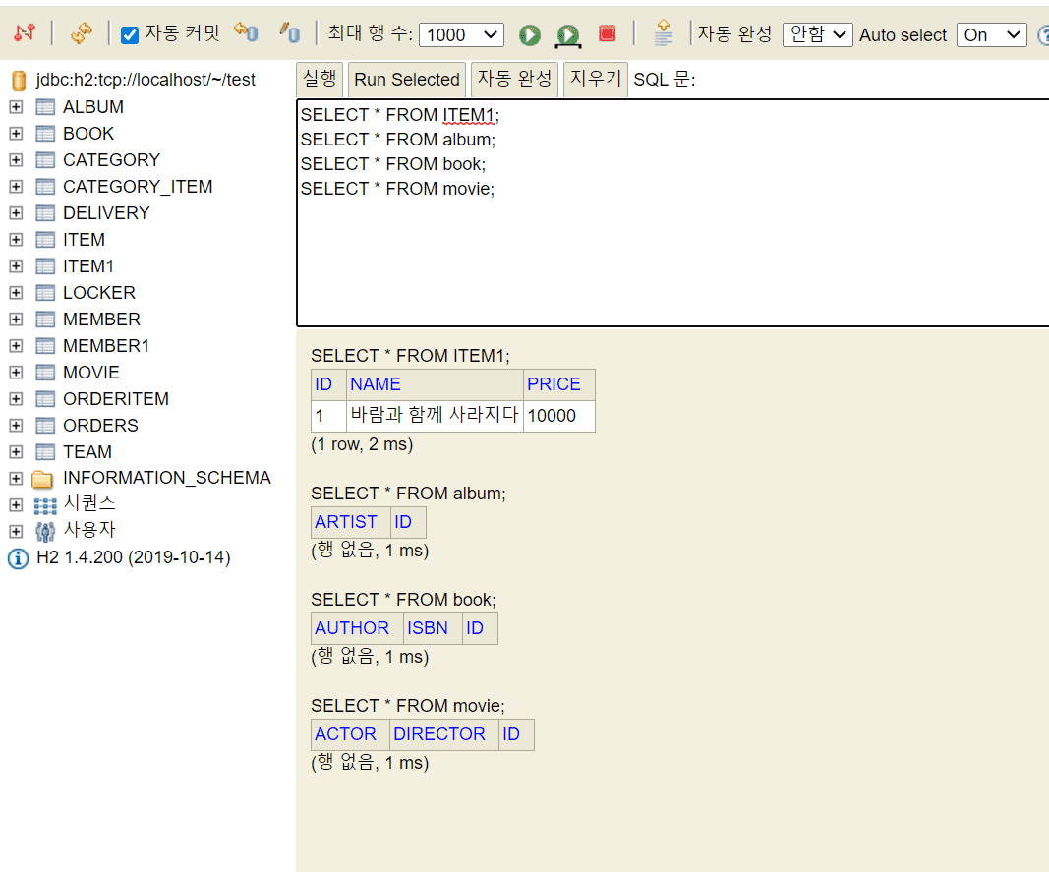The height and width of the screenshot is (872, 1049).
Task: Click the 자동 완성 button above the editor
Action: (514, 80)
